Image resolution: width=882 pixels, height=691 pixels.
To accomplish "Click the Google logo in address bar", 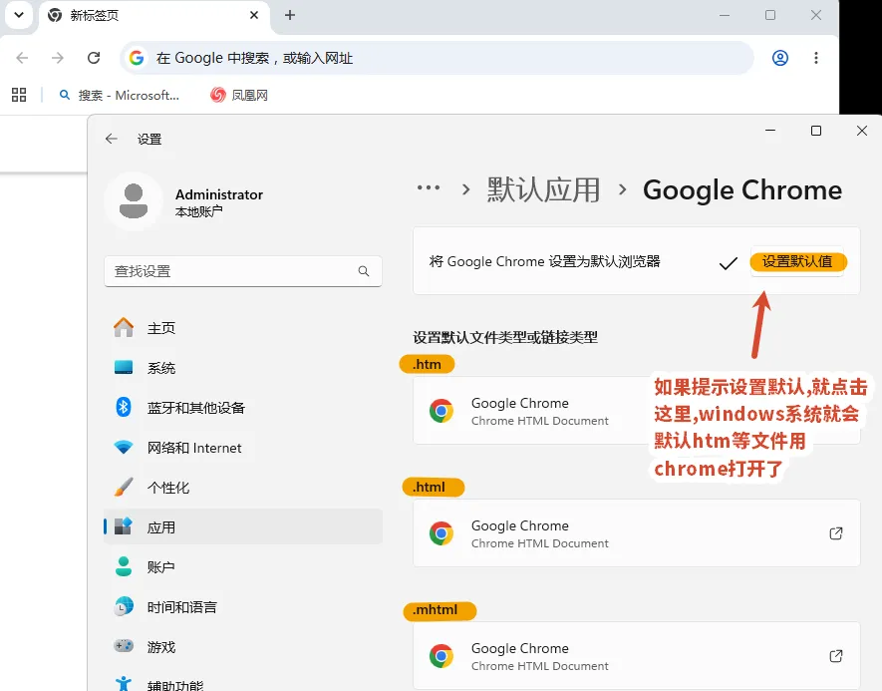I will tap(137, 58).
